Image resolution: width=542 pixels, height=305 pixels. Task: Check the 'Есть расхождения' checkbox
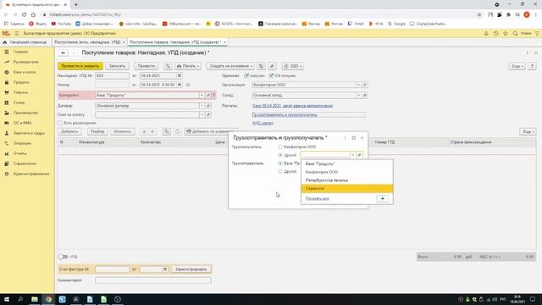(60, 123)
